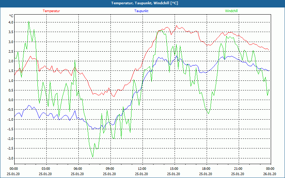Screen dimensions: 285x178
Task: Click the red Temperatur legend label
Action: pos(51,11)
